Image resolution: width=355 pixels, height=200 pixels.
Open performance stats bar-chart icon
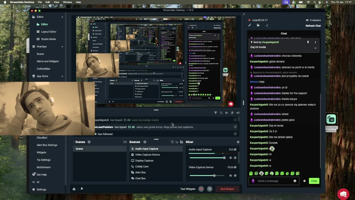click(74, 189)
